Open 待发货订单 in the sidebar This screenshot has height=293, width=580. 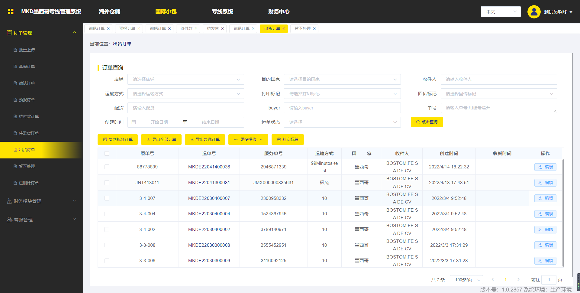tap(29, 133)
